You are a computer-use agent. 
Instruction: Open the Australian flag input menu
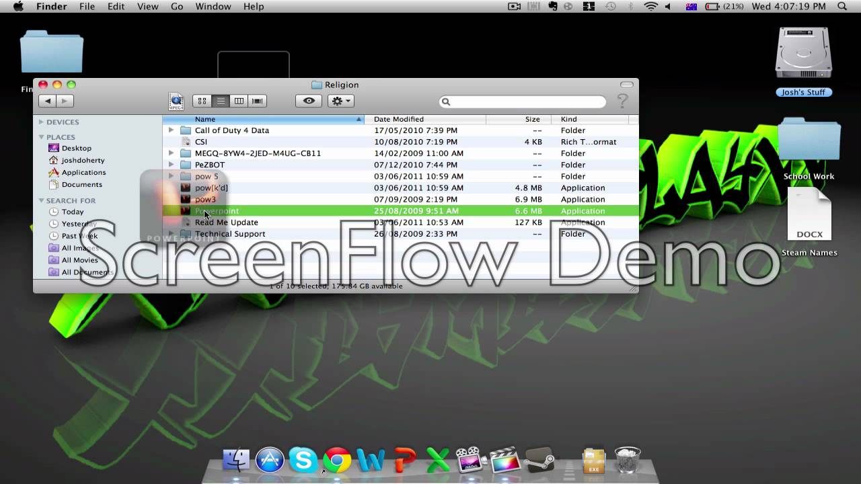tap(691, 6)
